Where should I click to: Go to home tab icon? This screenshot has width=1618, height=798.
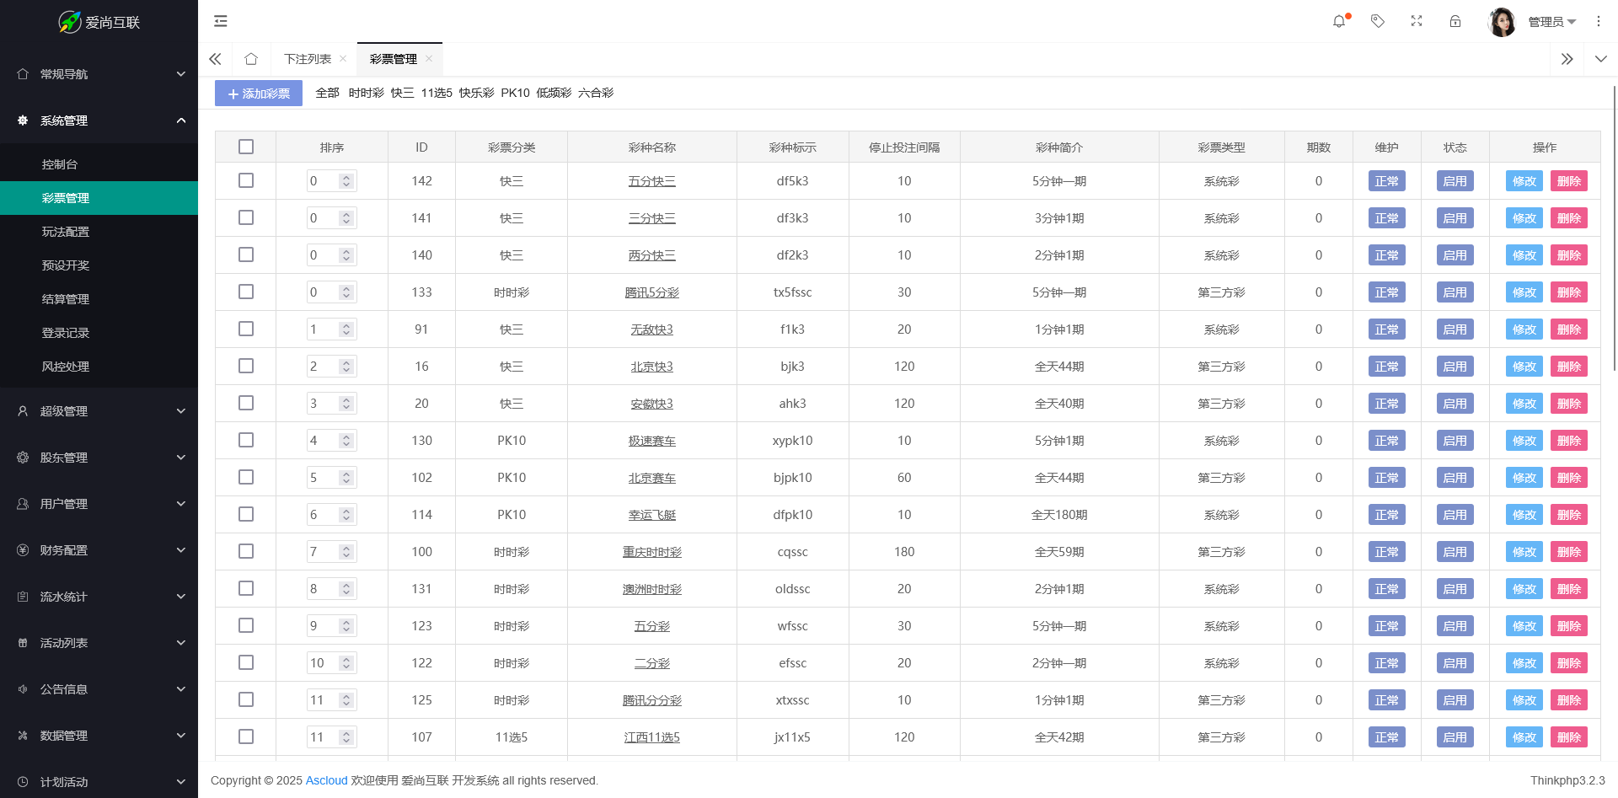[251, 59]
